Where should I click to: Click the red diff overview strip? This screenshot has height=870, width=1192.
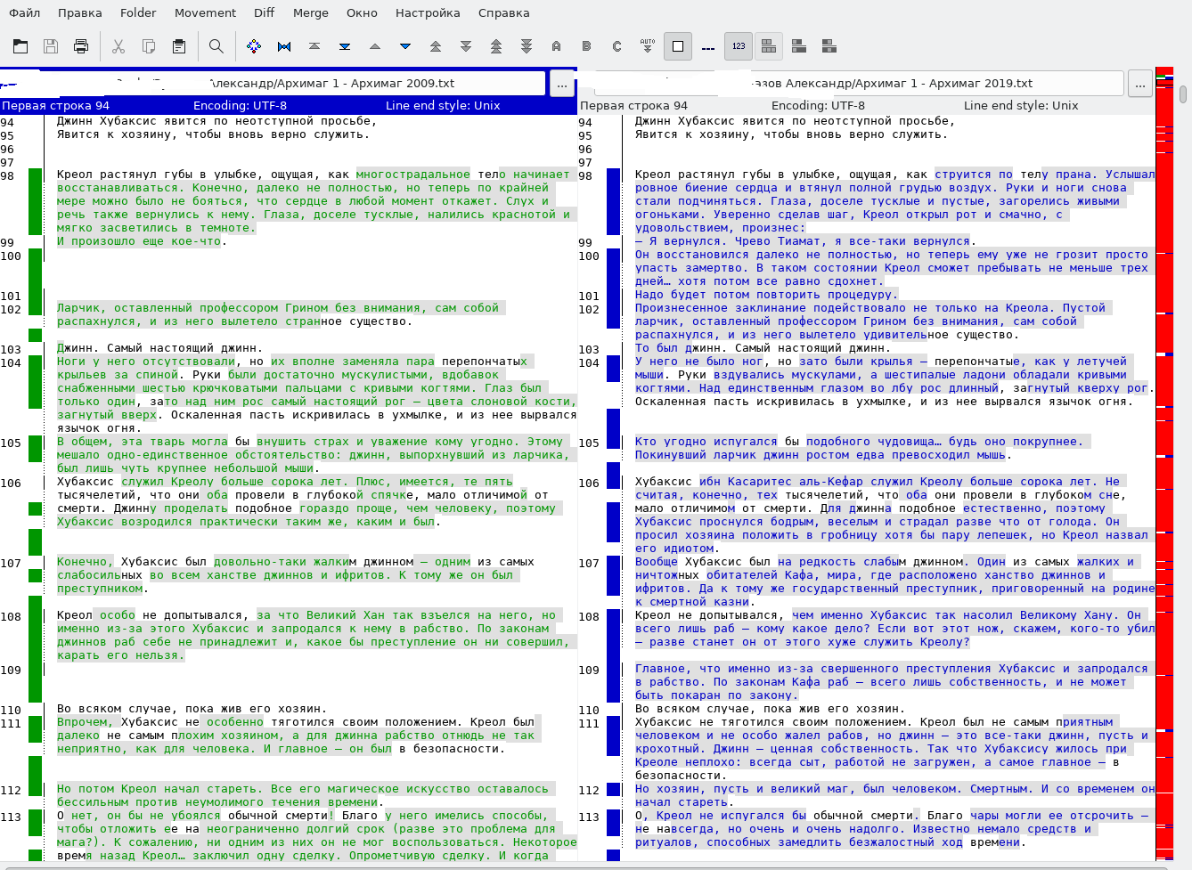pyautogui.click(x=1163, y=445)
